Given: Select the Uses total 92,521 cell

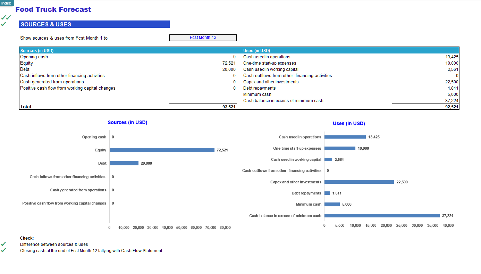Looking at the screenshot, I should [x=452, y=107].
